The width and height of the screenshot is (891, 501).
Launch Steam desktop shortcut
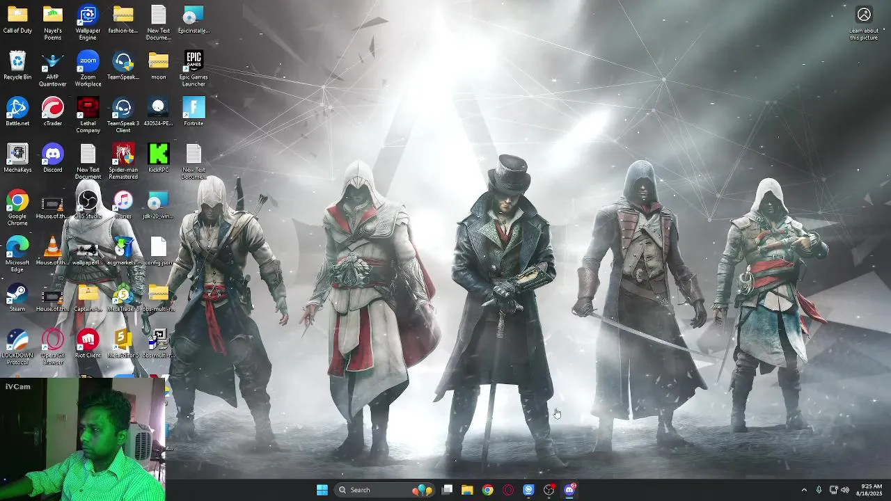tap(17, 297)
